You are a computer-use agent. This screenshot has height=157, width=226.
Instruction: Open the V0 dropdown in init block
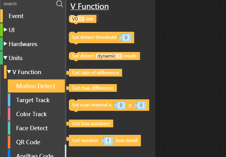tap(77, 19)
